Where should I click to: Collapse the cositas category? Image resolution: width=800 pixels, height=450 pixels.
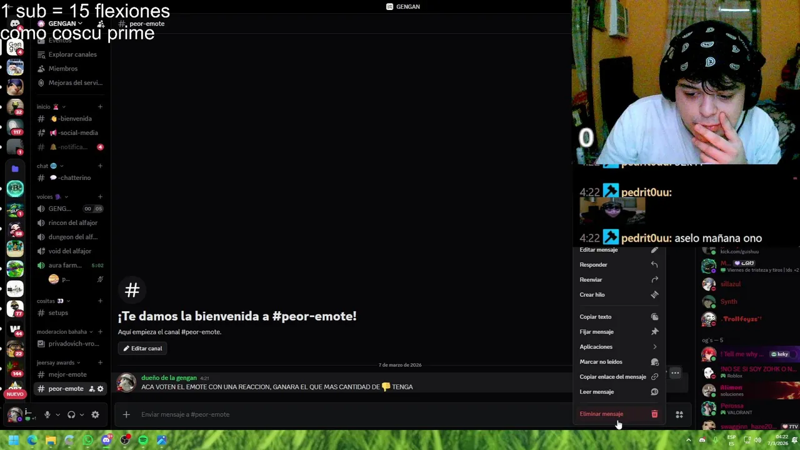coord(54,301)
